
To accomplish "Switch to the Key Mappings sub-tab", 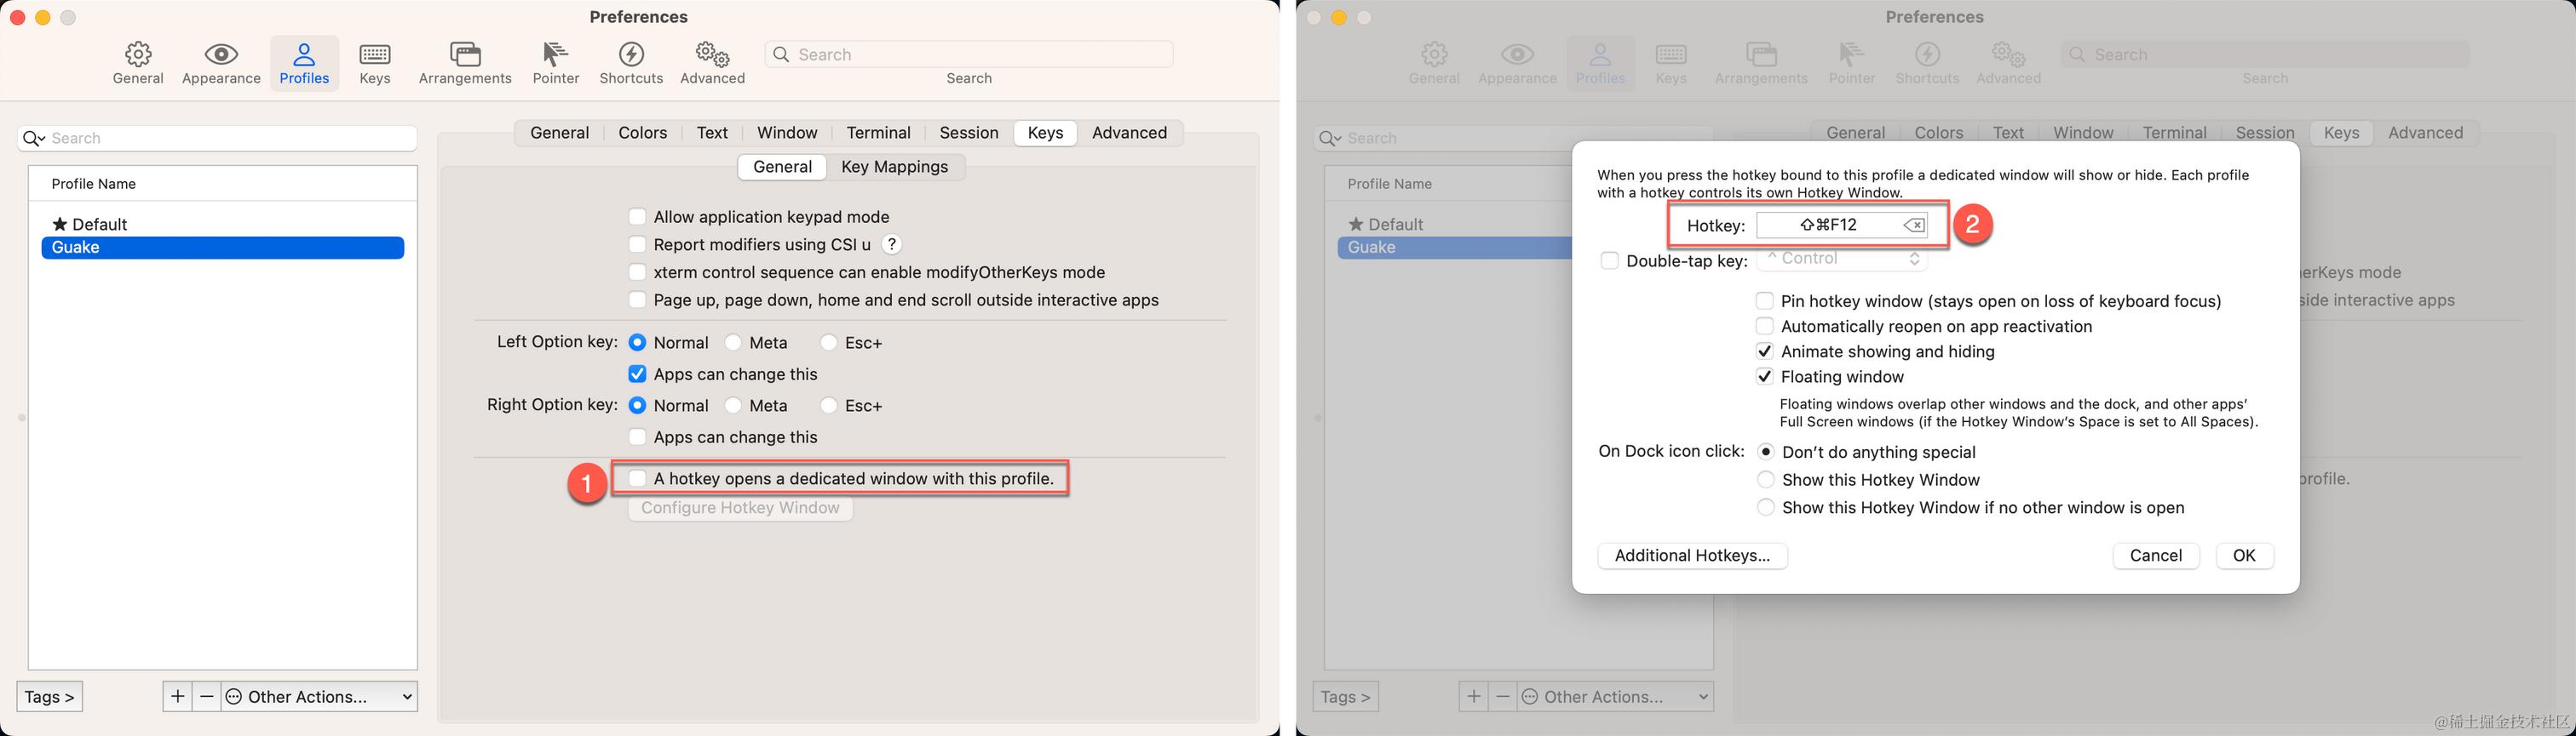I will pyautogui.click(x=895, y=167).
